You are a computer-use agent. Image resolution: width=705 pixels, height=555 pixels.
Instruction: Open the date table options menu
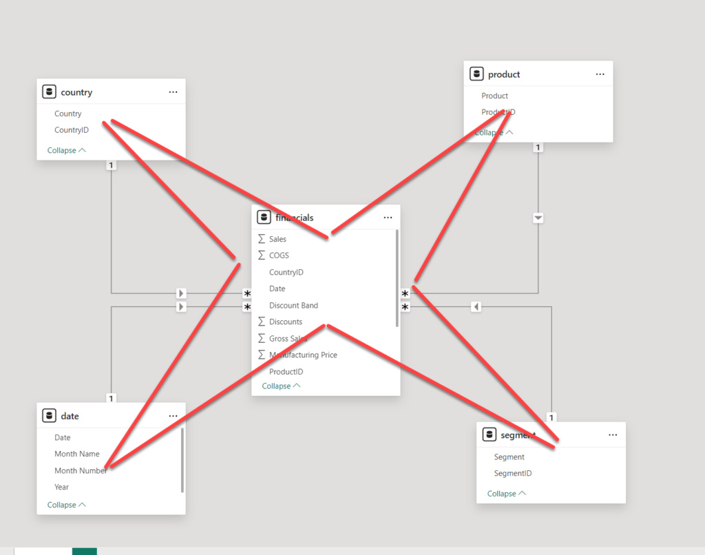pyautogui.click(x=173, y=416)
